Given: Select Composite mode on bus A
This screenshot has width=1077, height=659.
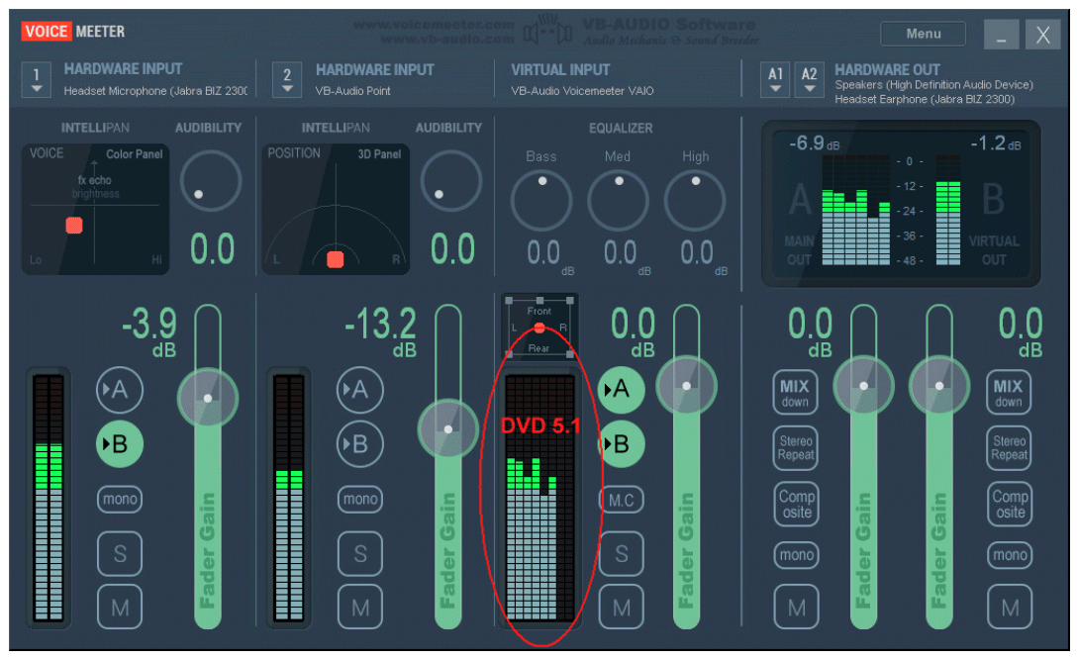Looking at the screenshot, I should 796,505.
